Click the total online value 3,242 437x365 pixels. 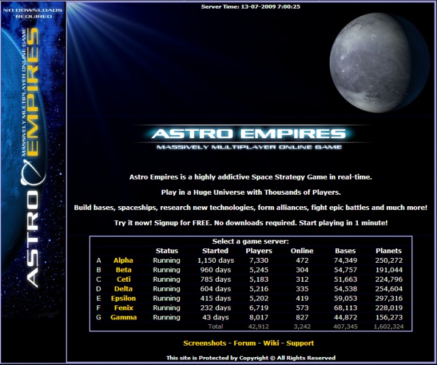pos(302,326)
